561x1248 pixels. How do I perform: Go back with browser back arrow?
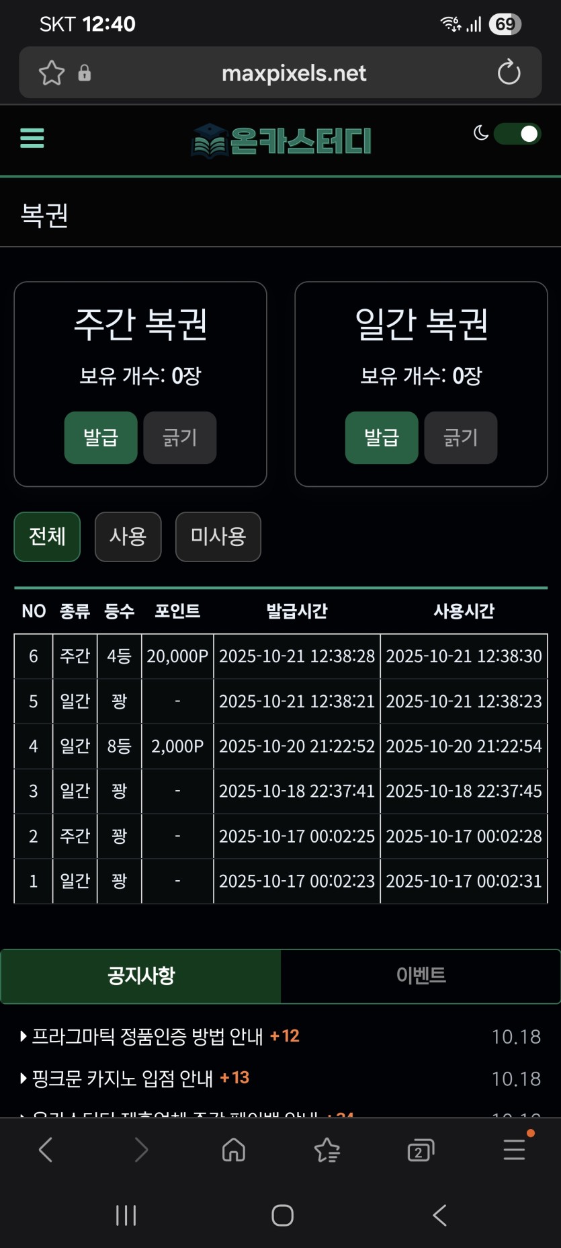click(x=46, y=1150)
